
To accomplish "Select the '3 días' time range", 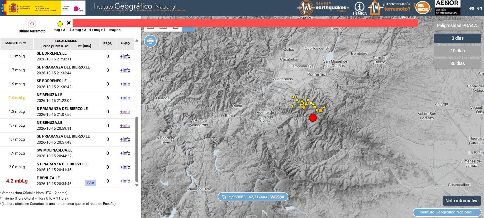I will click(457, 38).
